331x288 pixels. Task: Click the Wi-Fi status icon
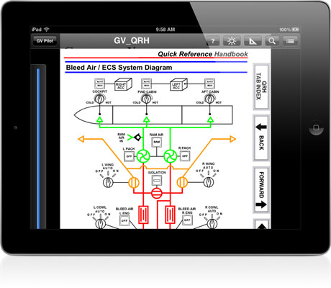(47, 30)
